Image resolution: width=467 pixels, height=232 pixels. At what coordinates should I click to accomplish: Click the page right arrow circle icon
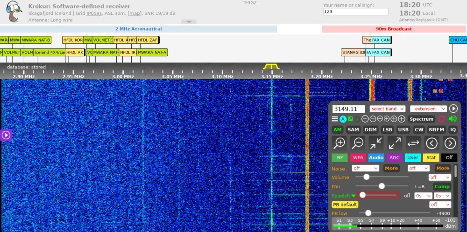coord(450,143)
